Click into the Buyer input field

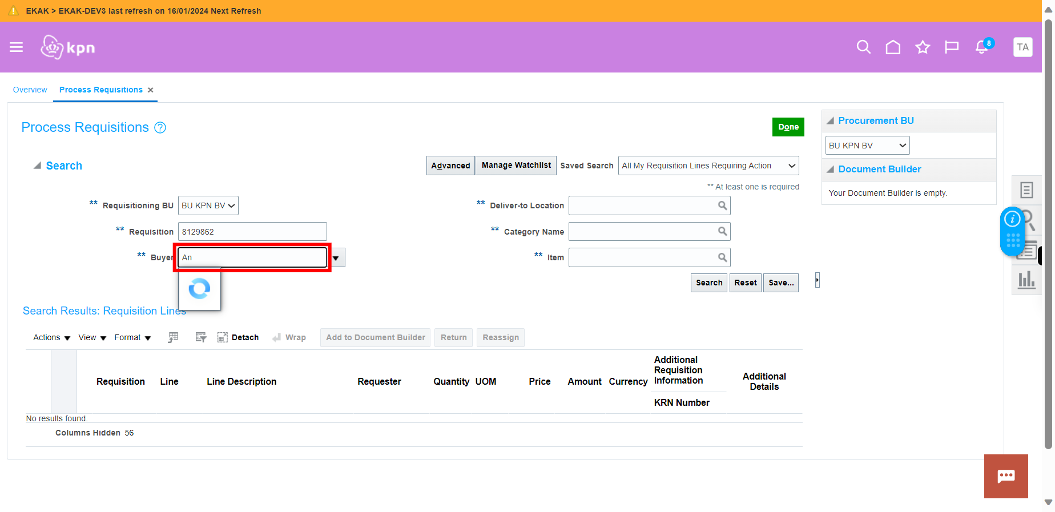tap(252, 258)
